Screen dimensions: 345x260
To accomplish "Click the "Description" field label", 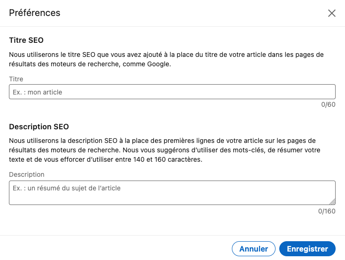I will (x=27, y=174).
